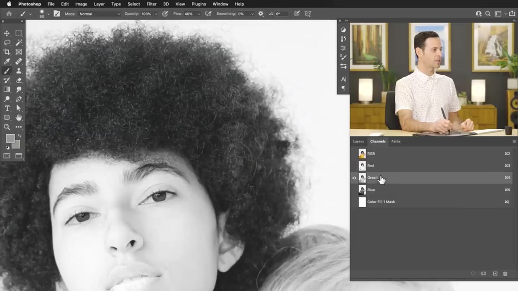This screenshot has width=518, height=291.
Task: Select the Crop tool
Action: pos(7,52)
